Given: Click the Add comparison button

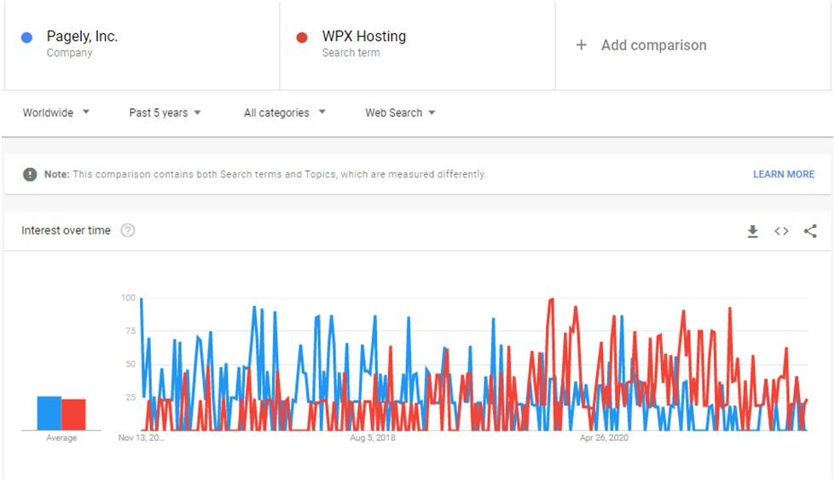Looking at the screenshot, I should click(x=641, y=45).
